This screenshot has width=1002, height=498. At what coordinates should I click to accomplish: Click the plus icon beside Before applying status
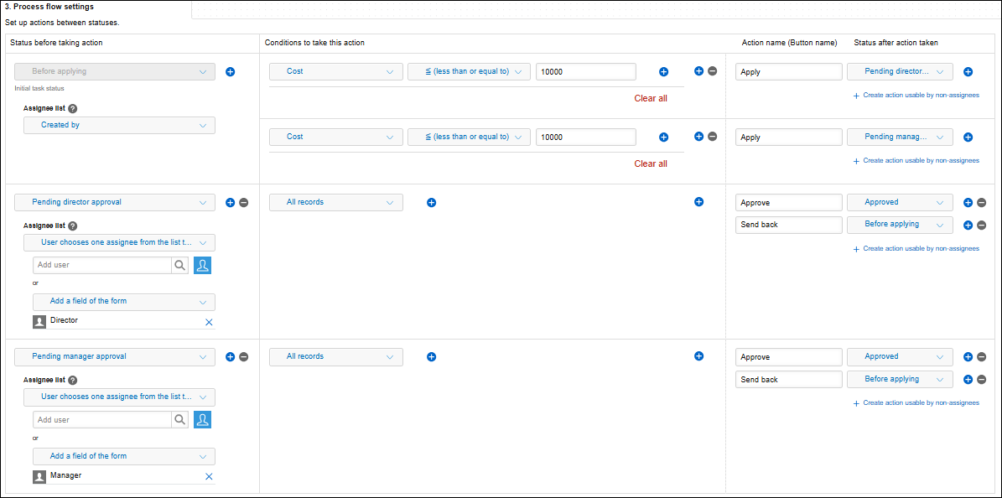click(231, 72)
